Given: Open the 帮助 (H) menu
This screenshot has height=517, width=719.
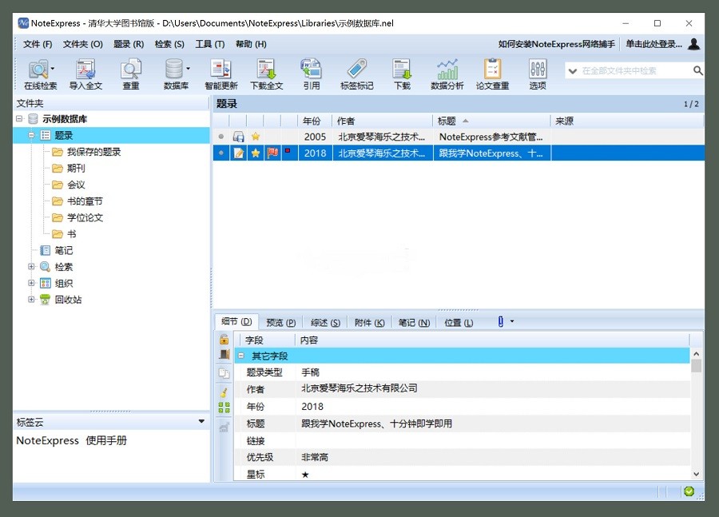Looking at the screenshot, I should tap(251, 44).
